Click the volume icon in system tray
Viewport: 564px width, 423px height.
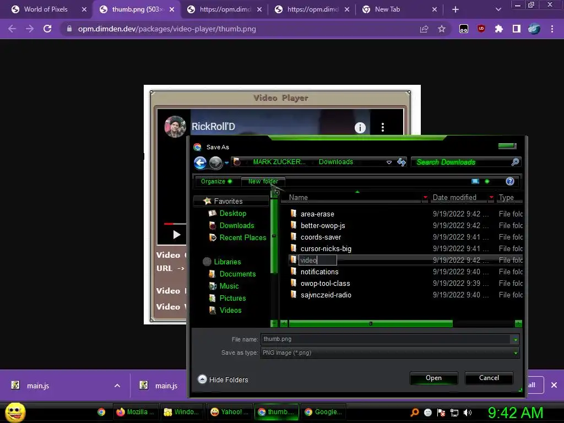point(468,413)
